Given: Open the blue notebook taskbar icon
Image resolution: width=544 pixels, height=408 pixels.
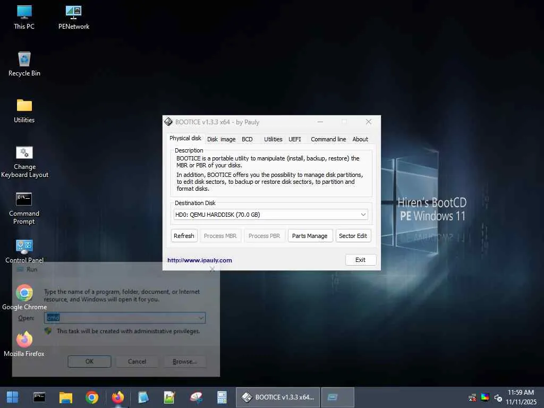Looking at the screenshot, I should [143, 397].
